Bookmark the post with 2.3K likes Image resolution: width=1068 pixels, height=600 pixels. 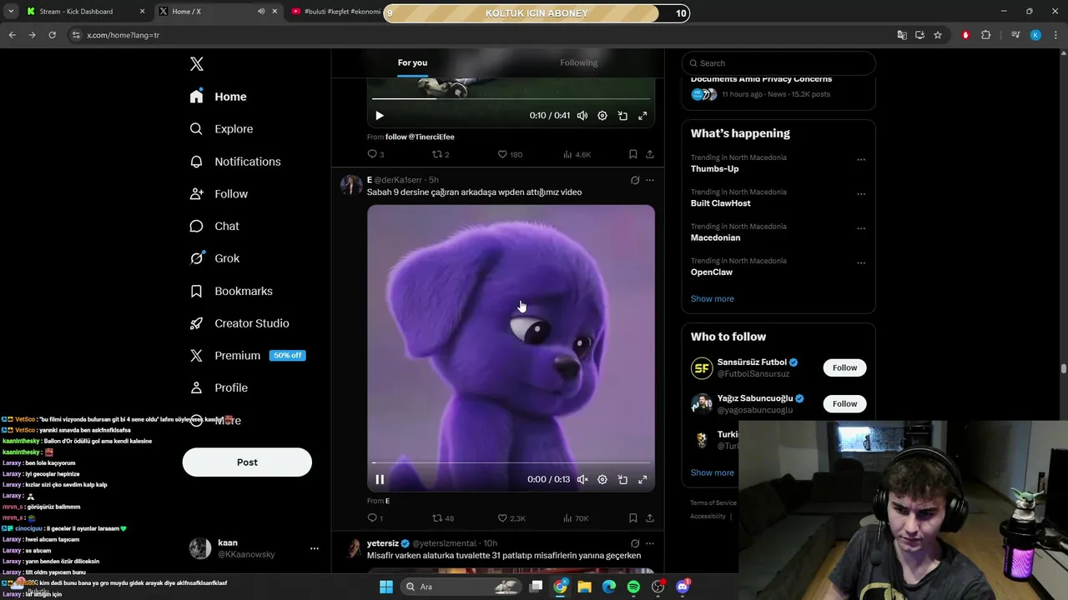pyautogui.click(x=633, y=518)
